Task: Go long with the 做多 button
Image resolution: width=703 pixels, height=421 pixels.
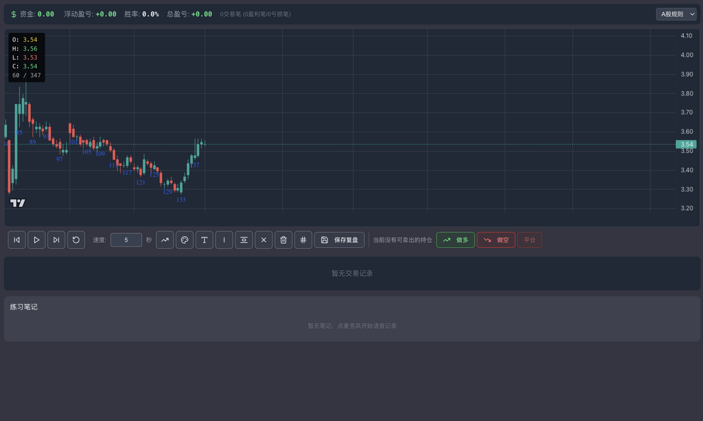Action: point(456,240)
